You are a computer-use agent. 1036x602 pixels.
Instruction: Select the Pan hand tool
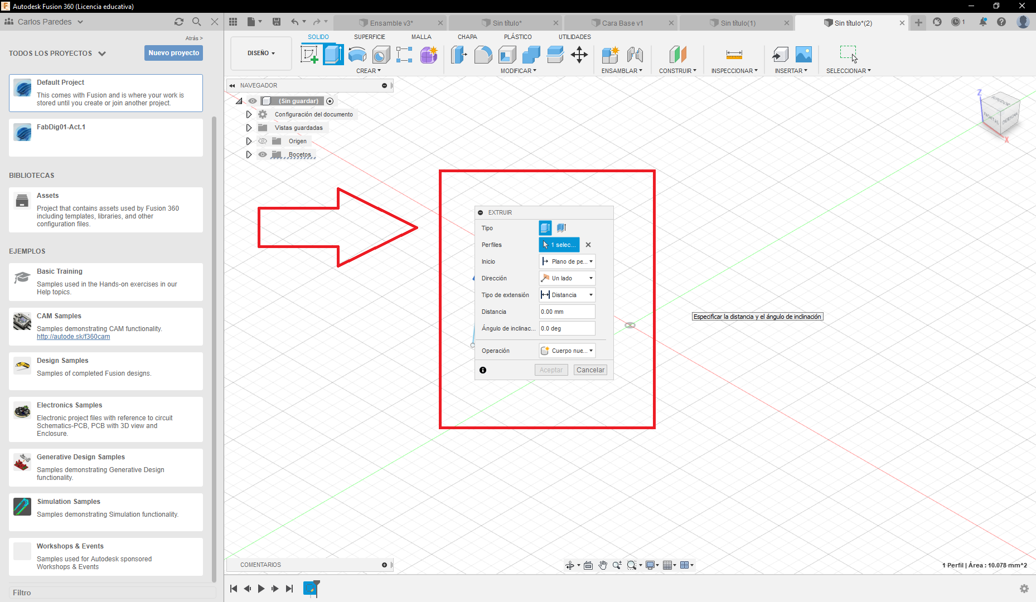[603, 565]
